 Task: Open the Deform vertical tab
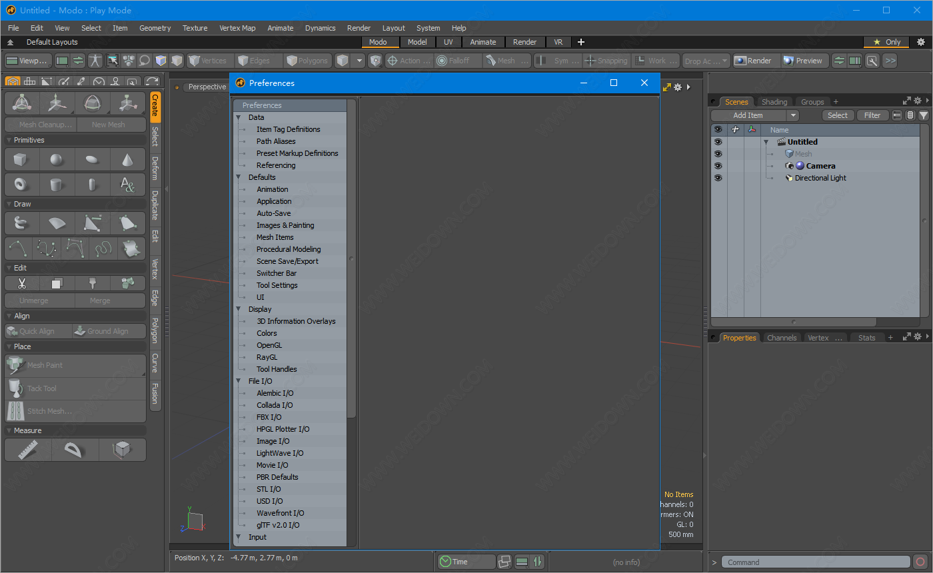click(155, 169)
